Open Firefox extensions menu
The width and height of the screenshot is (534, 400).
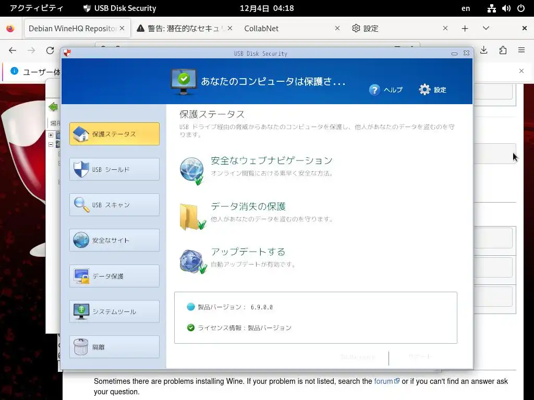[x=503, y=51]
